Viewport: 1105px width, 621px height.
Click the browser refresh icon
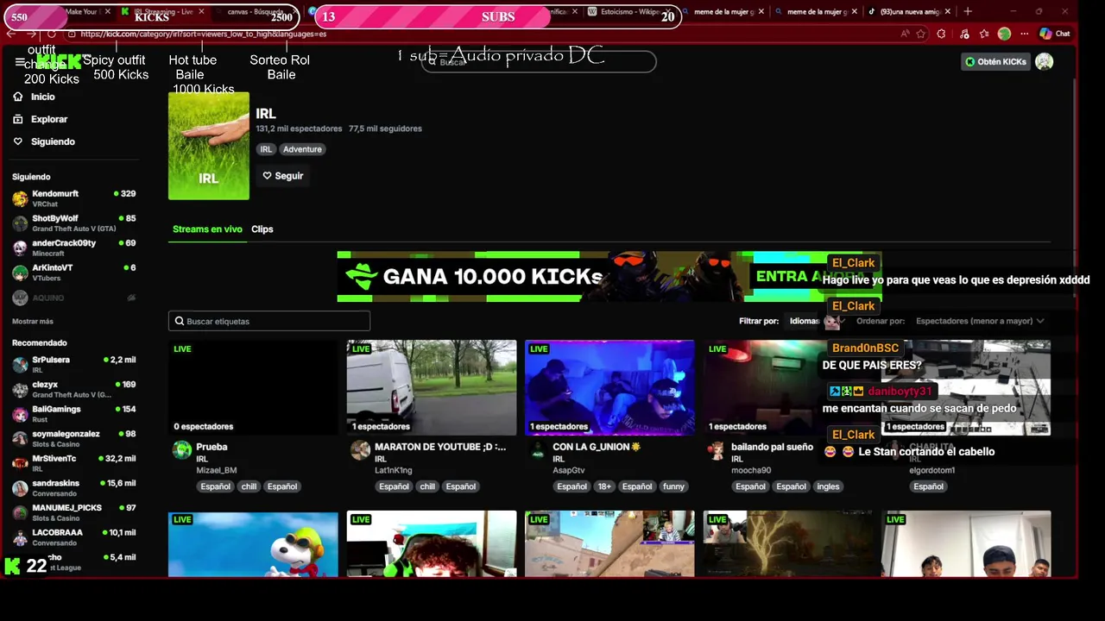click(x=52, y=34)
